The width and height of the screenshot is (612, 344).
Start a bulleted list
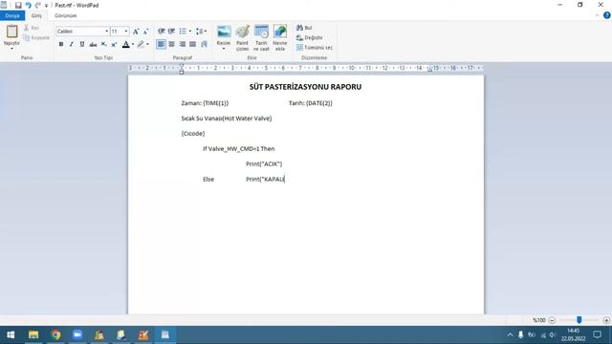(x=183, y=32)
